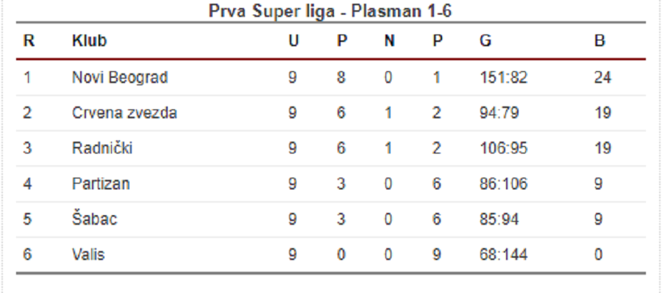
Task: Click the N draws column header
Action: (x=389, y=41)
